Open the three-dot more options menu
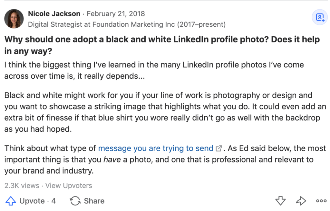 point(321,201)
